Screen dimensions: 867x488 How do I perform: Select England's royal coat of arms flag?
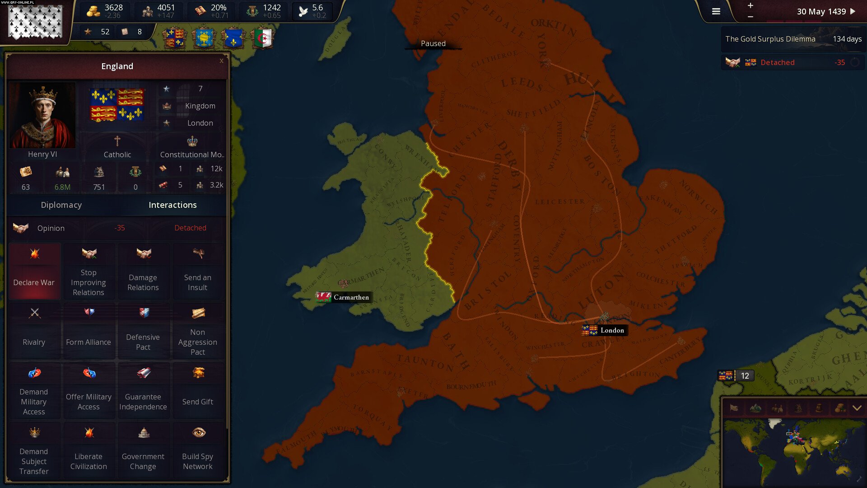tap(117, 104)
